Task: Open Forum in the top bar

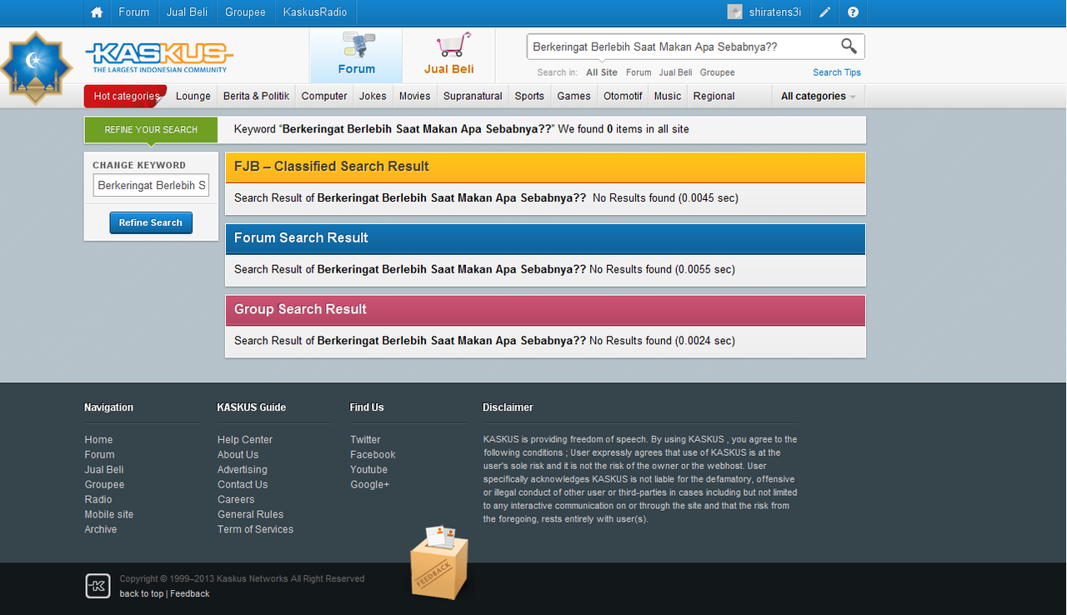Action: pos(134,12)
